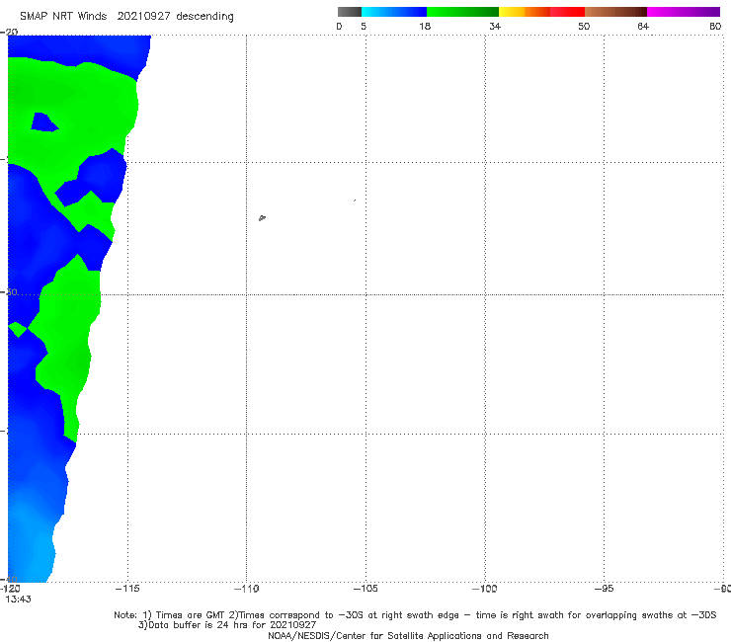This screenshot has height=642, width=731.
Task: Click the magenta-purple segment of the wind scale
Action: [684, 12]
